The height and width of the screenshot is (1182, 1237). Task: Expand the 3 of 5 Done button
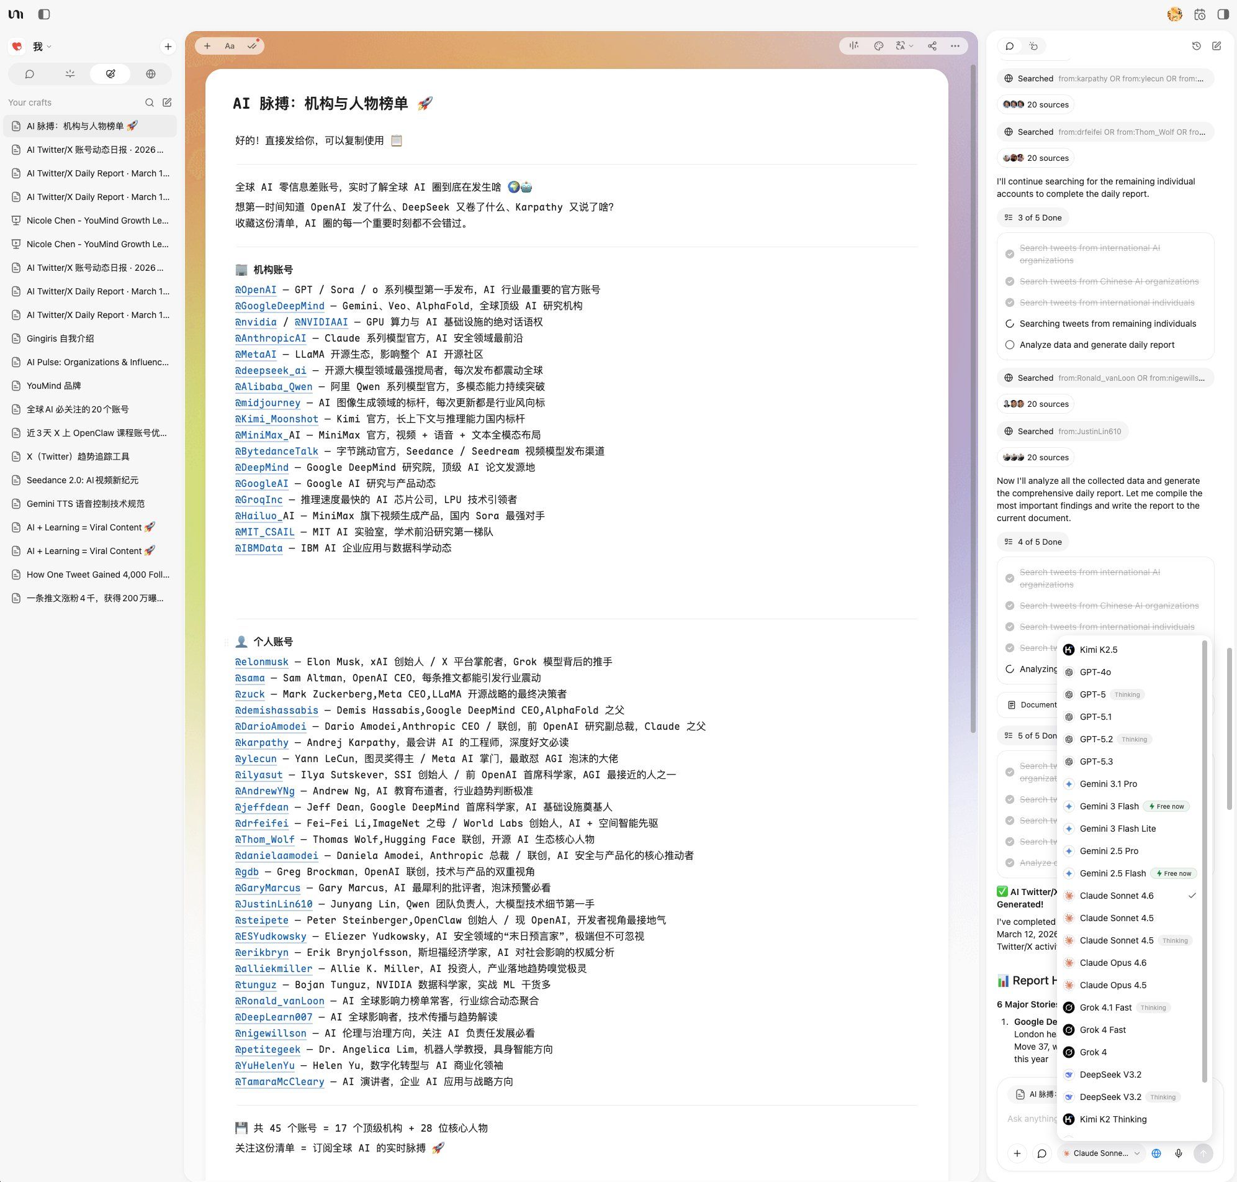click(x=1032, y=217)
